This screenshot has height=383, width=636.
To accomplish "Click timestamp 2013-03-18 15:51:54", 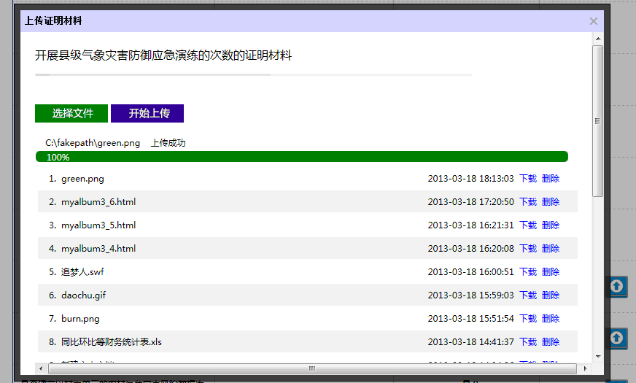I will (x=471, y=319).
